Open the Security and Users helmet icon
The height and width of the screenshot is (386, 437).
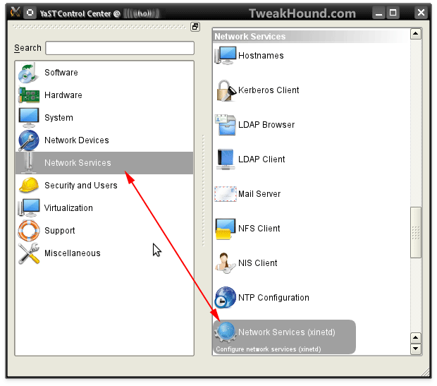point(29,186)
